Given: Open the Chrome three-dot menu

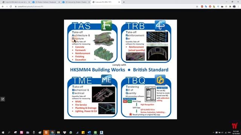Looking at the screenshot, I should click(x=238, y=7).
